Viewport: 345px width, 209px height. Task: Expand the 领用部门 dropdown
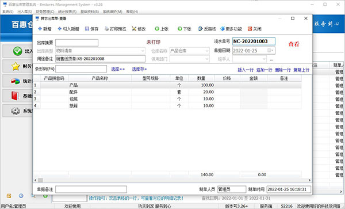pyautogui.click(x=206, y=59)
